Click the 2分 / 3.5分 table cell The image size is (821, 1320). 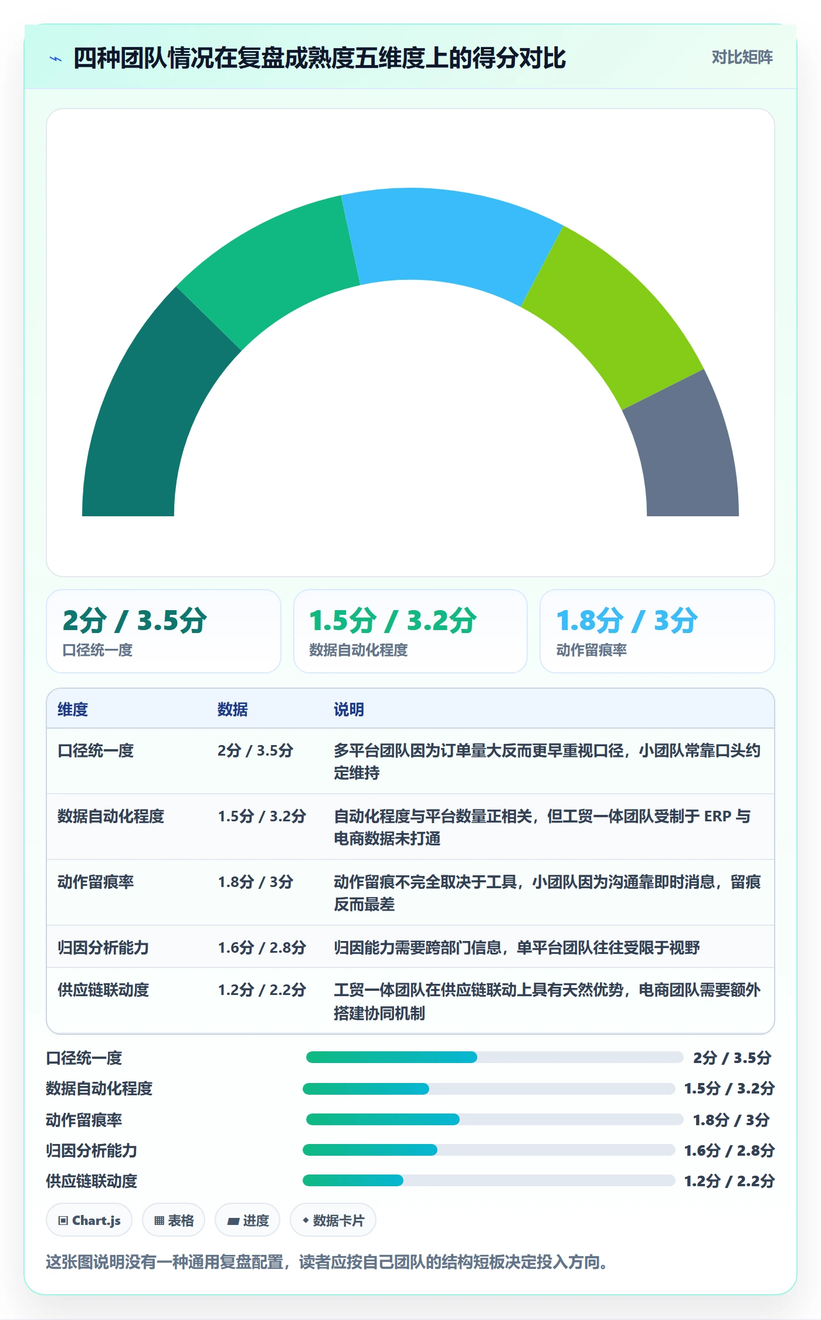(x=255, y=750)
